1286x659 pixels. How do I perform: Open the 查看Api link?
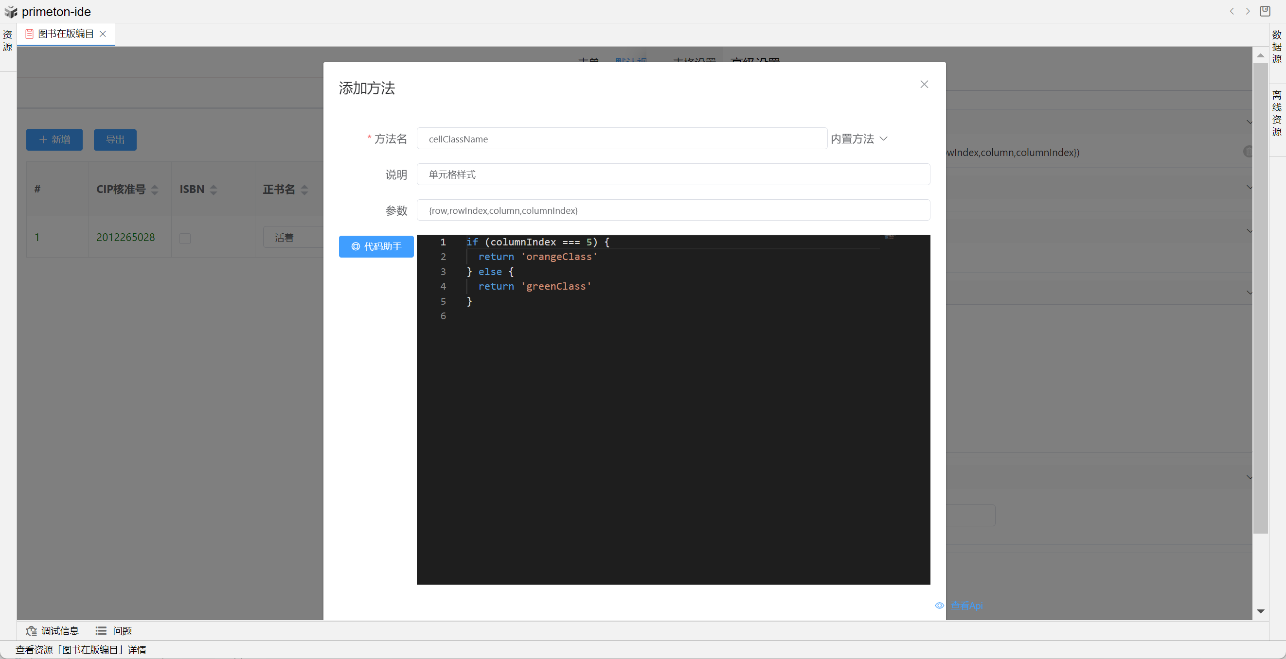pos(966,605)
